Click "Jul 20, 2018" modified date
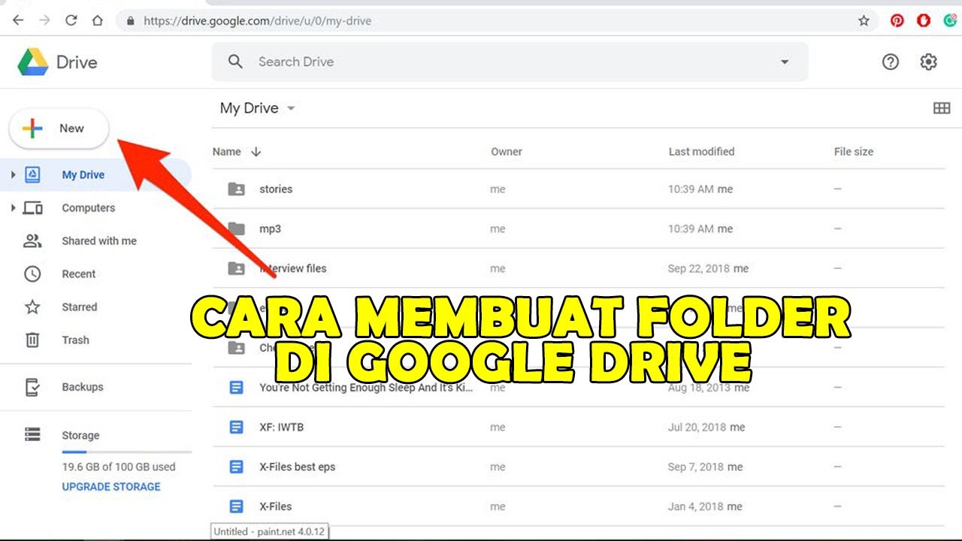The image size is (962, 541). [697, 427]
